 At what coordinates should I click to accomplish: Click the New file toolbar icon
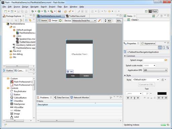click(x=6, y=11)
